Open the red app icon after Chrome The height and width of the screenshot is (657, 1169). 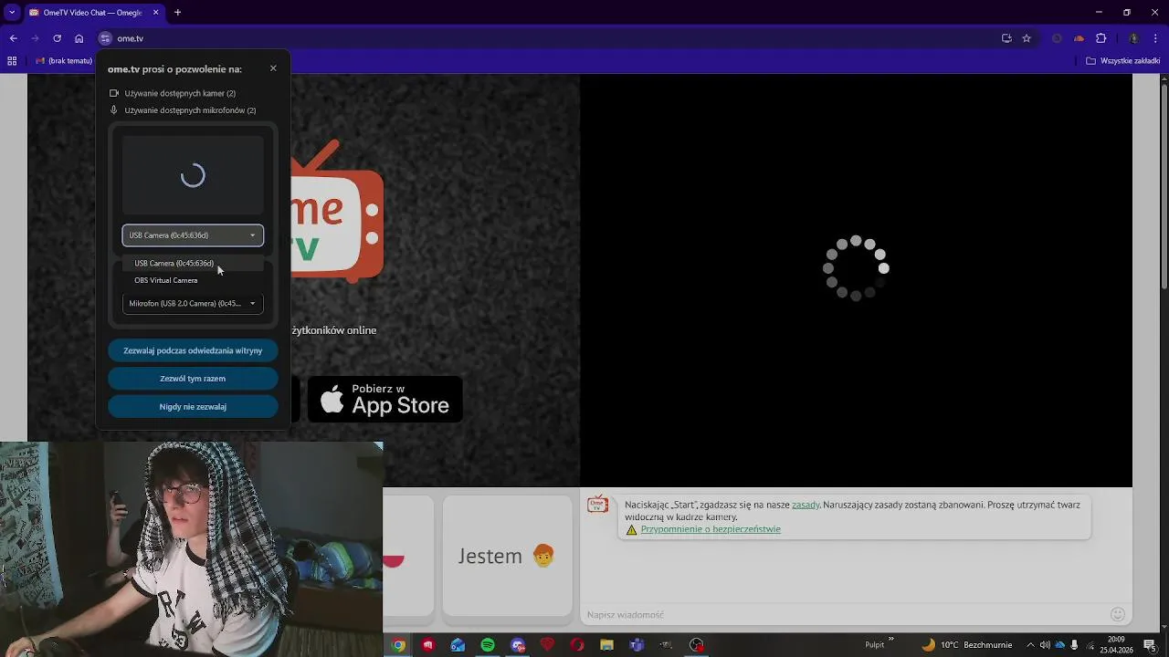[427, 645]
